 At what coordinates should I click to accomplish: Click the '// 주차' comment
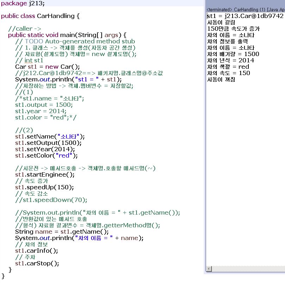pyautogui.click(x=25, y=257)
